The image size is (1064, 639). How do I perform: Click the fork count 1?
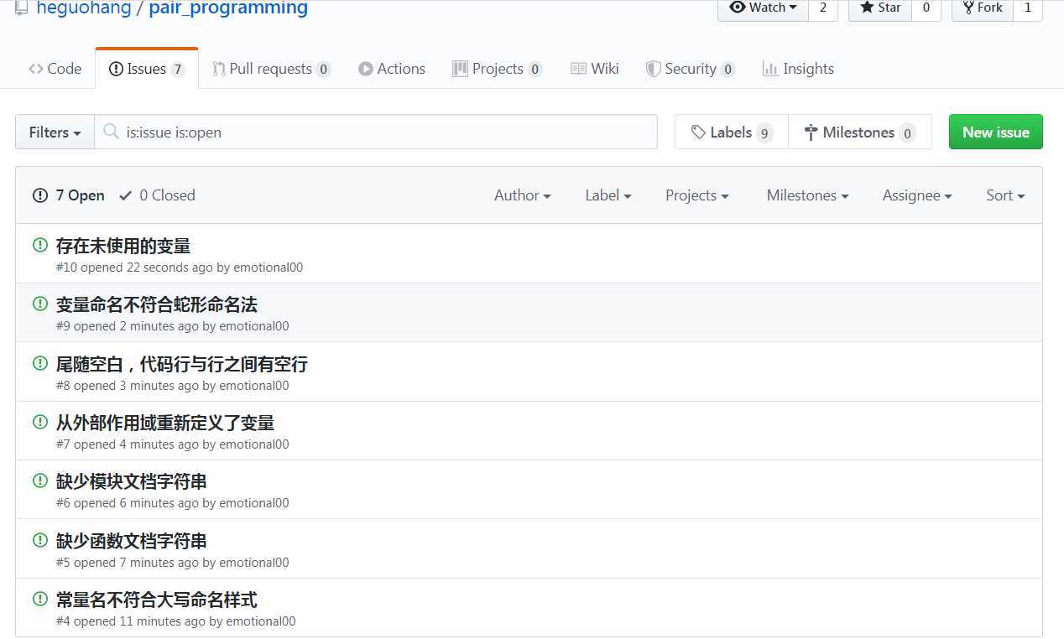[1028, 8]
